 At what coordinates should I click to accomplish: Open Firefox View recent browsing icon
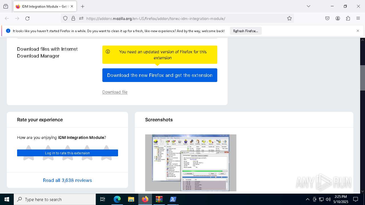(6, 6)
